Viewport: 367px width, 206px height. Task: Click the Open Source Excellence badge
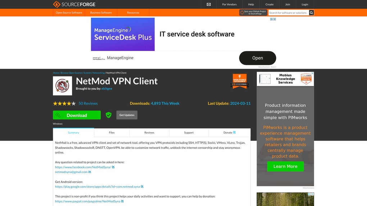coord(239,81)
